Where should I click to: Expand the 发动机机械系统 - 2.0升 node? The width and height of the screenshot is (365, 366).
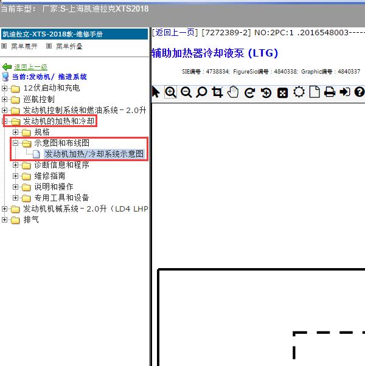coord(4,209)
